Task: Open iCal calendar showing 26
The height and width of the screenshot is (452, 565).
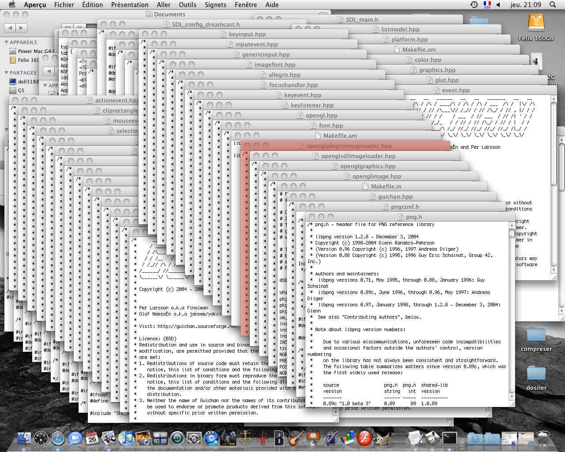Action: click(92, 438)
